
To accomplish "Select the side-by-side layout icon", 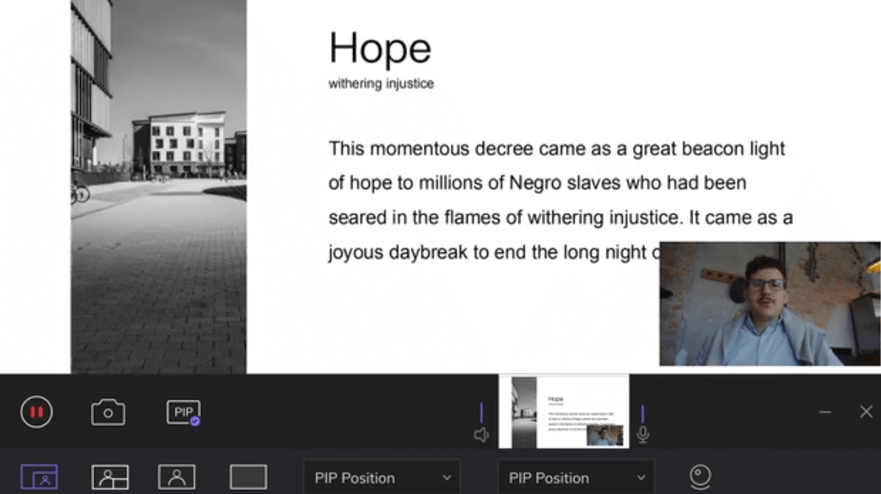I will (x=110, y=477).
